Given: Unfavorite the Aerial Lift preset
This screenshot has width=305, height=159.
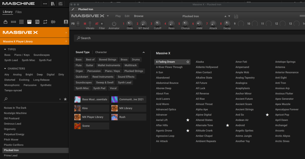Looking at the screenshot, I should (x=188, y=120).
